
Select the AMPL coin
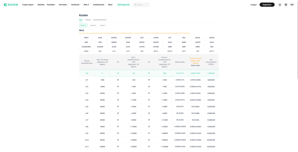198,47
